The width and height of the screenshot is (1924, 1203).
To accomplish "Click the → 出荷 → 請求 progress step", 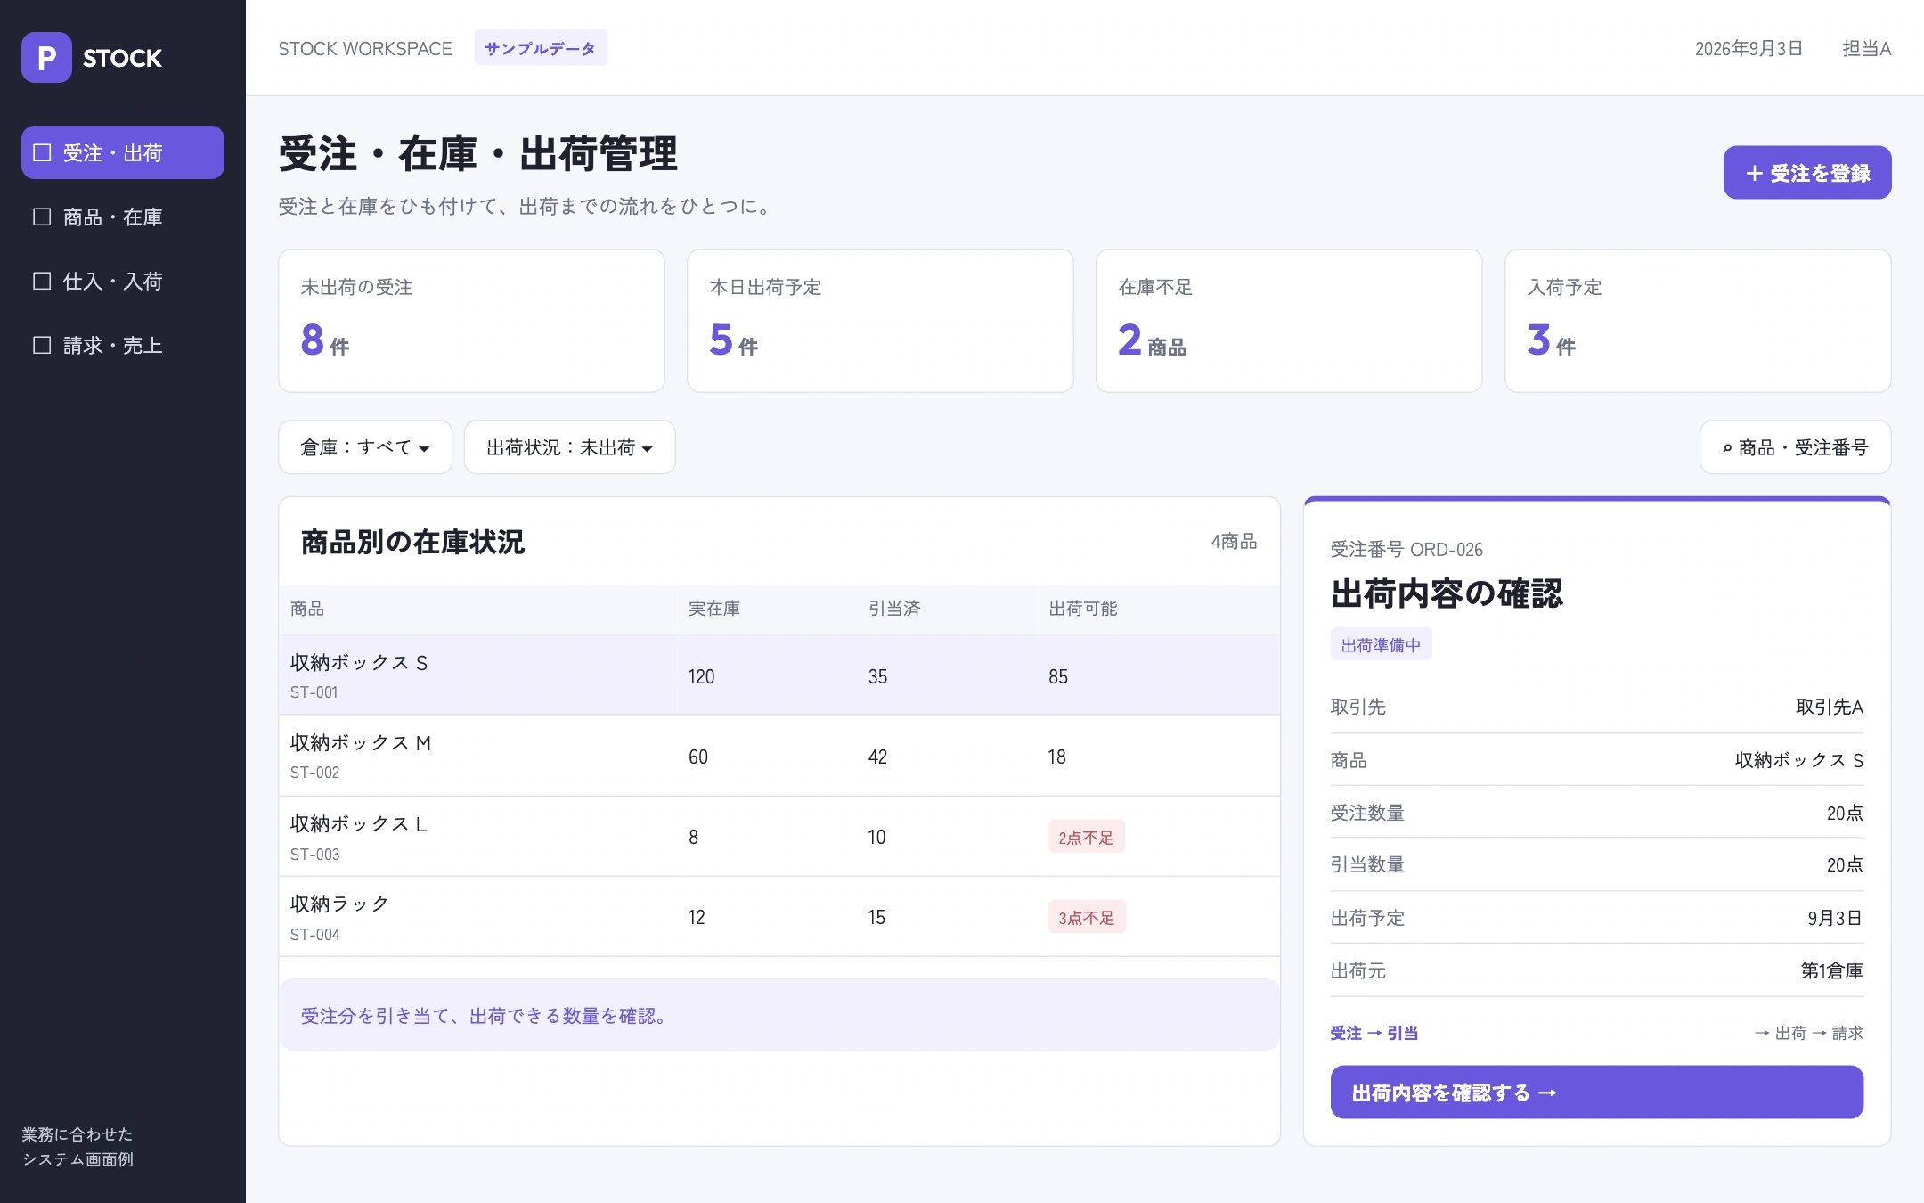I will tap(1808, 1033).
